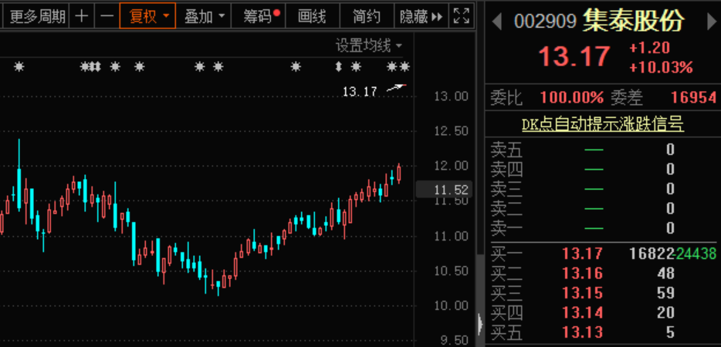Open the 更多周期 period options
This screenshot has height=347, width=721.
pyautogui.click(x=37, y=16)
